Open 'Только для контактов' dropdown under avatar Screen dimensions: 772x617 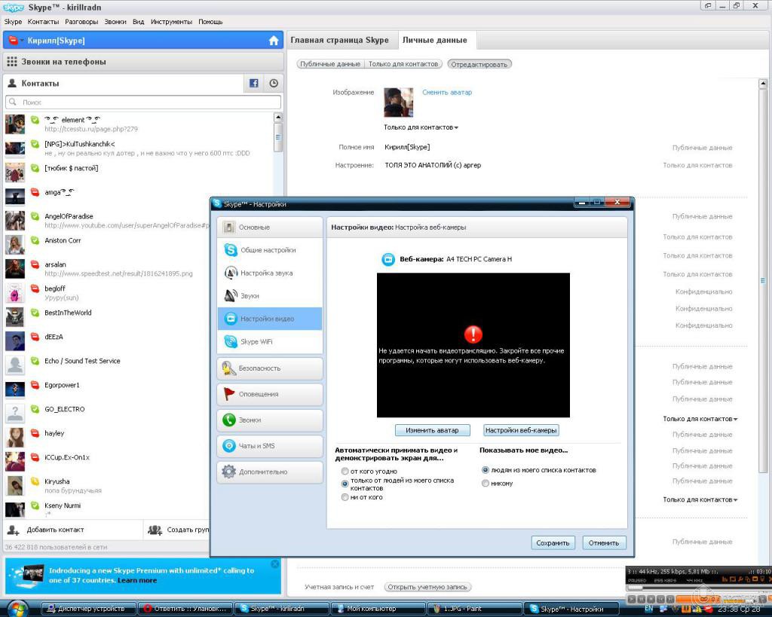421,127
